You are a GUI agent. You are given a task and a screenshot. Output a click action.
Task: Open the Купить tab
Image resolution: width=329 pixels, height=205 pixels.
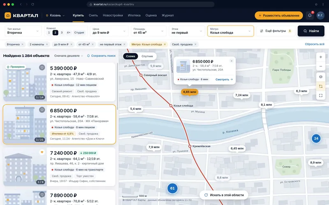(78, 15)
